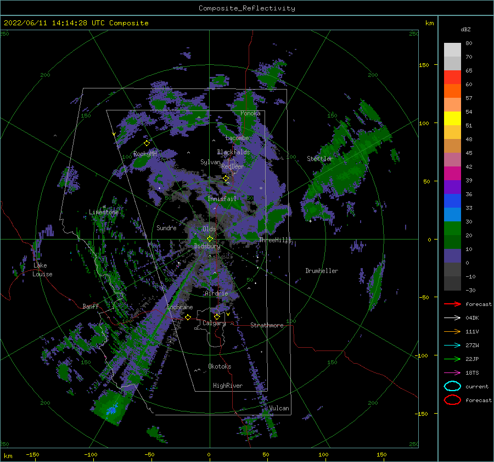Click the yellow diamond marker below RedDeer
The image size is (494, 462).
(226, 179)
